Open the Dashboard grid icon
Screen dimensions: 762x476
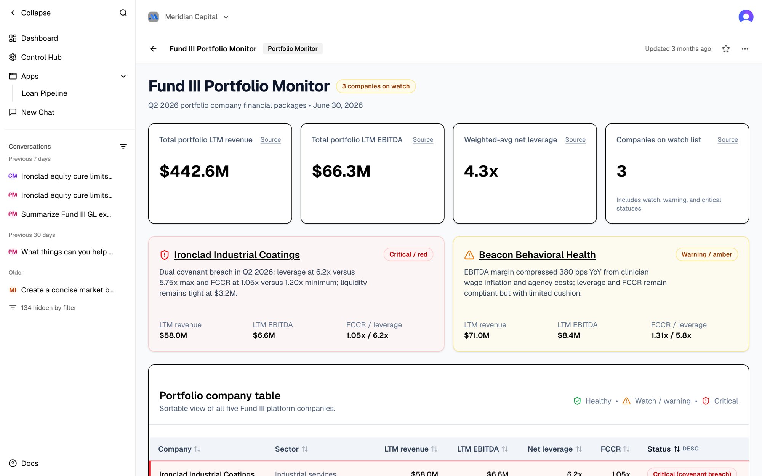click(13, 38)
